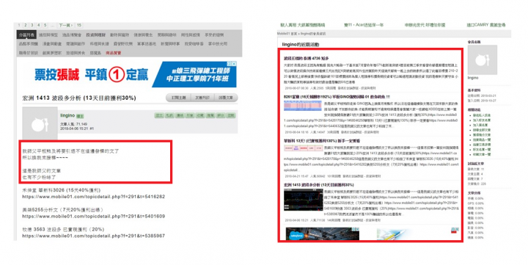The width and height of the screenshot is (528, 265).
Task: Open 宏洲 1413 波段多分析 in the activity list
Action: click(318, 185)
